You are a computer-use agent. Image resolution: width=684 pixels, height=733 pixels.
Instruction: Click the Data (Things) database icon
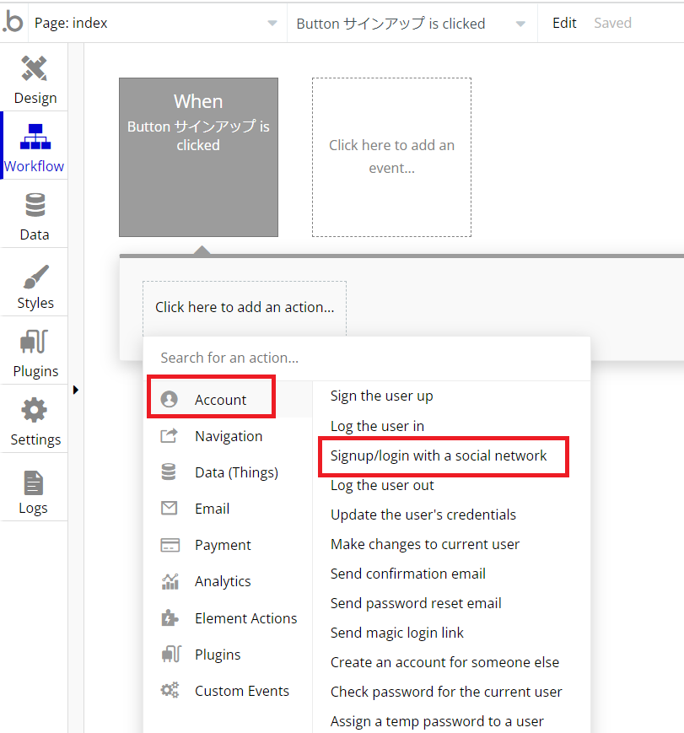coord(169,472)
